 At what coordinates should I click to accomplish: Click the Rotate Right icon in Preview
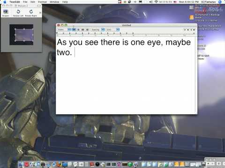(x=31, y=12)
